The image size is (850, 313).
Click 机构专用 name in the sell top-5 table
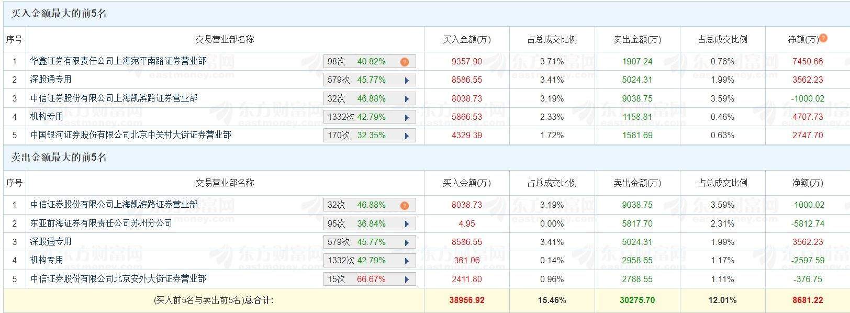[x=47, y=260]
